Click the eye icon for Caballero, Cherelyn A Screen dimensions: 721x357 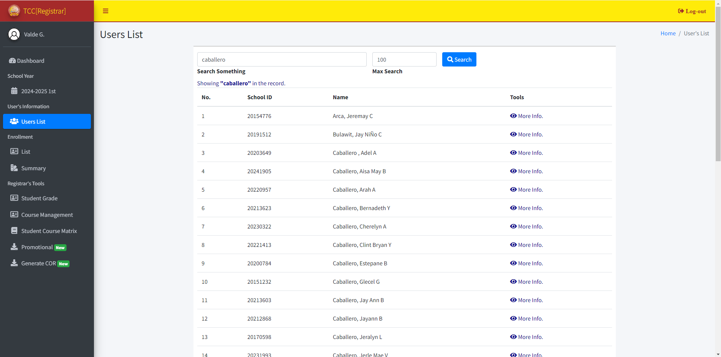point(513,226)
